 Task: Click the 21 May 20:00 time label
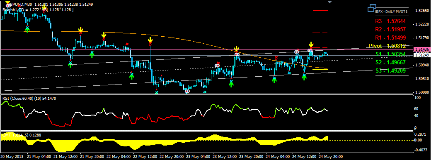pos(92,157)
